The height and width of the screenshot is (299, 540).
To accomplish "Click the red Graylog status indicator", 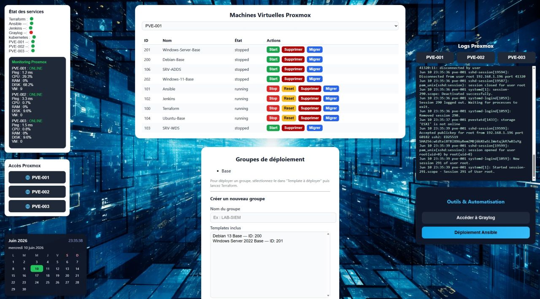I will click(31, 32).
